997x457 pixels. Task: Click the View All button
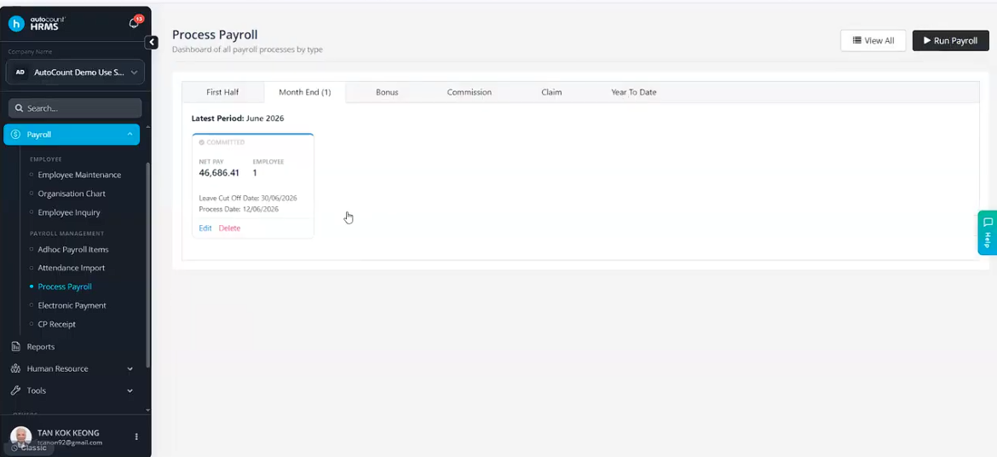click(x=873, y=41)
